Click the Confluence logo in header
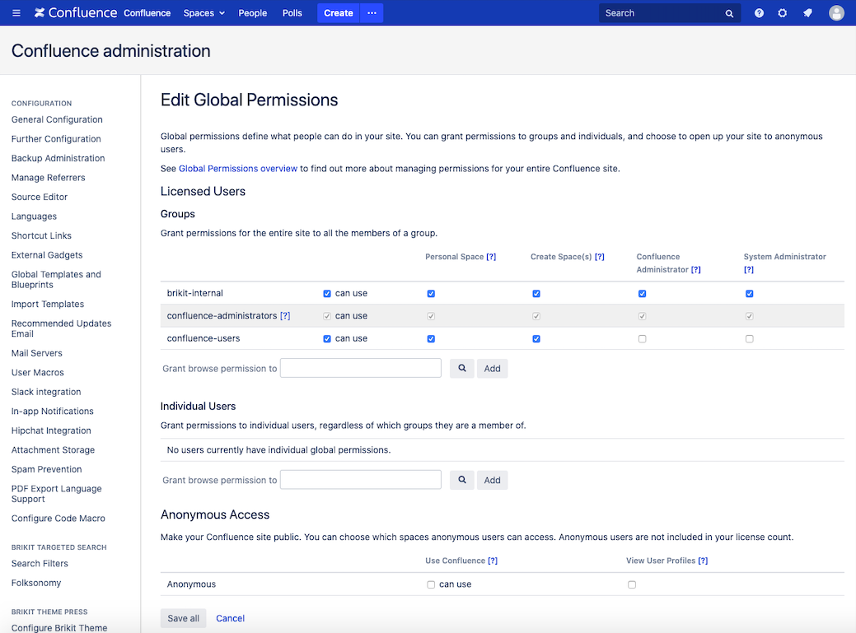The width and height of the screenshot is (856, 633). tap(75, 12)
